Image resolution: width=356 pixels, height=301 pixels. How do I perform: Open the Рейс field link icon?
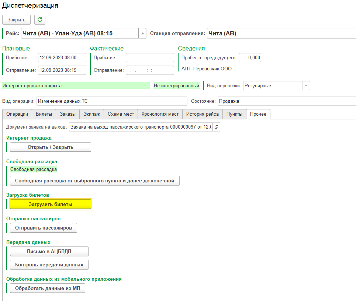pyautogui.click(x=142, y=34)
